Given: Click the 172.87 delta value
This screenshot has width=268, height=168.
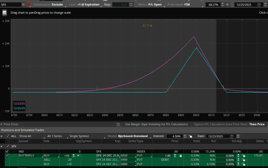Looking at the screenshot, I should click(x=258, y=156).
